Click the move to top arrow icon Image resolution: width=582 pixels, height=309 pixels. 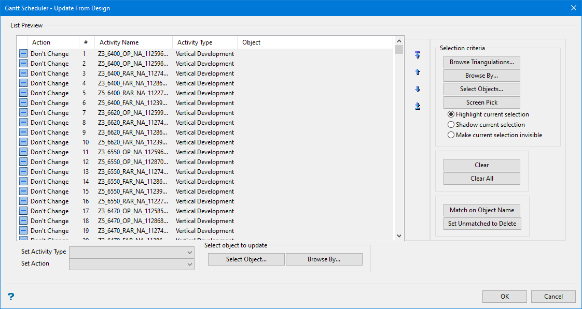pyautogui.click(x=418, y=55)
